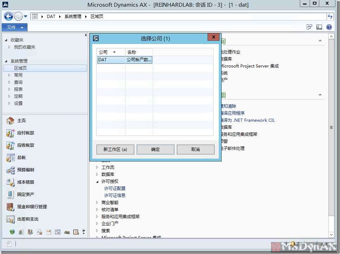
Task: Select the DAT company row
Action: [125, 59]
